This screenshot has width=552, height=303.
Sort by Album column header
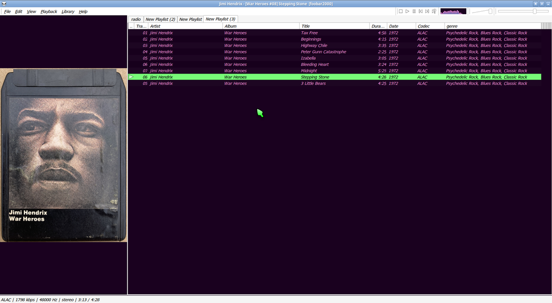tap(261, 26)
